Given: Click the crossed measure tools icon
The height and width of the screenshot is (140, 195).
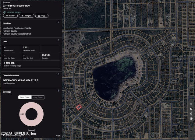Looking at the screenshot, I should click(191, 104).
